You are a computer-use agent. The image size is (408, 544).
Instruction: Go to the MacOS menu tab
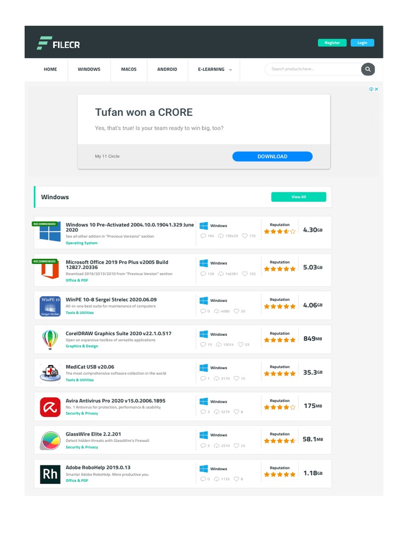[x=129, y=70]
